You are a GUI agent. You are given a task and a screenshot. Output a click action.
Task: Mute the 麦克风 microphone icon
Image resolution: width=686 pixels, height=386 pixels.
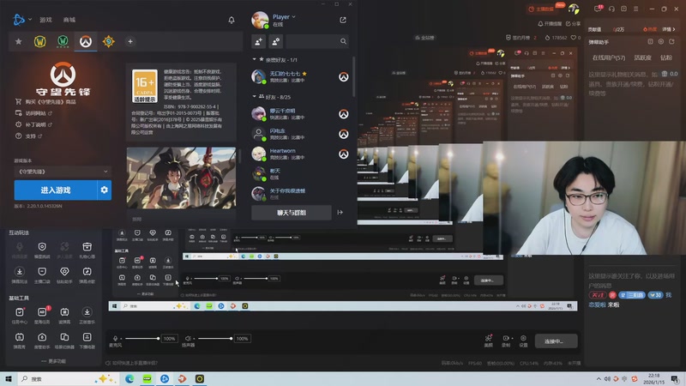tap(115, 338)
